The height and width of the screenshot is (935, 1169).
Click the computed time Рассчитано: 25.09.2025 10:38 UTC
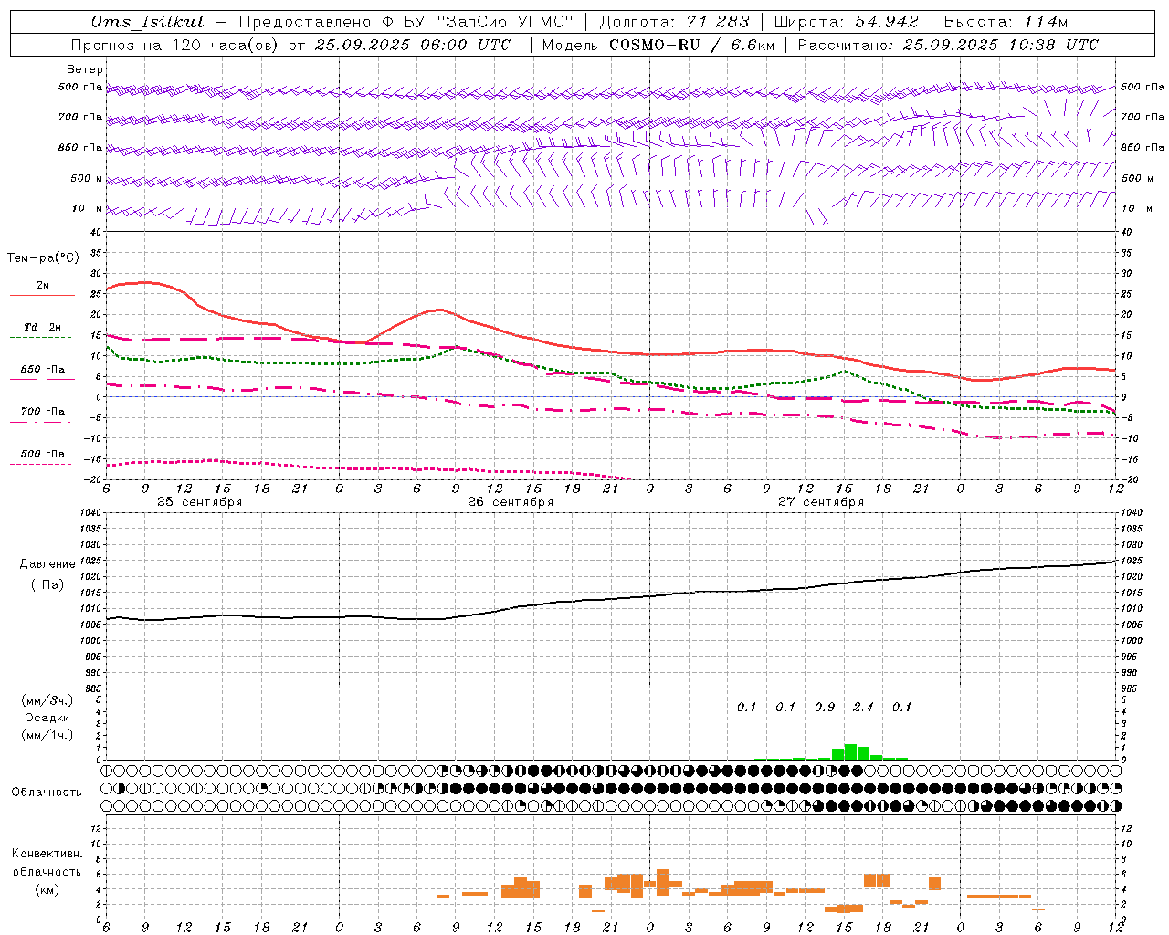point(948,45)
